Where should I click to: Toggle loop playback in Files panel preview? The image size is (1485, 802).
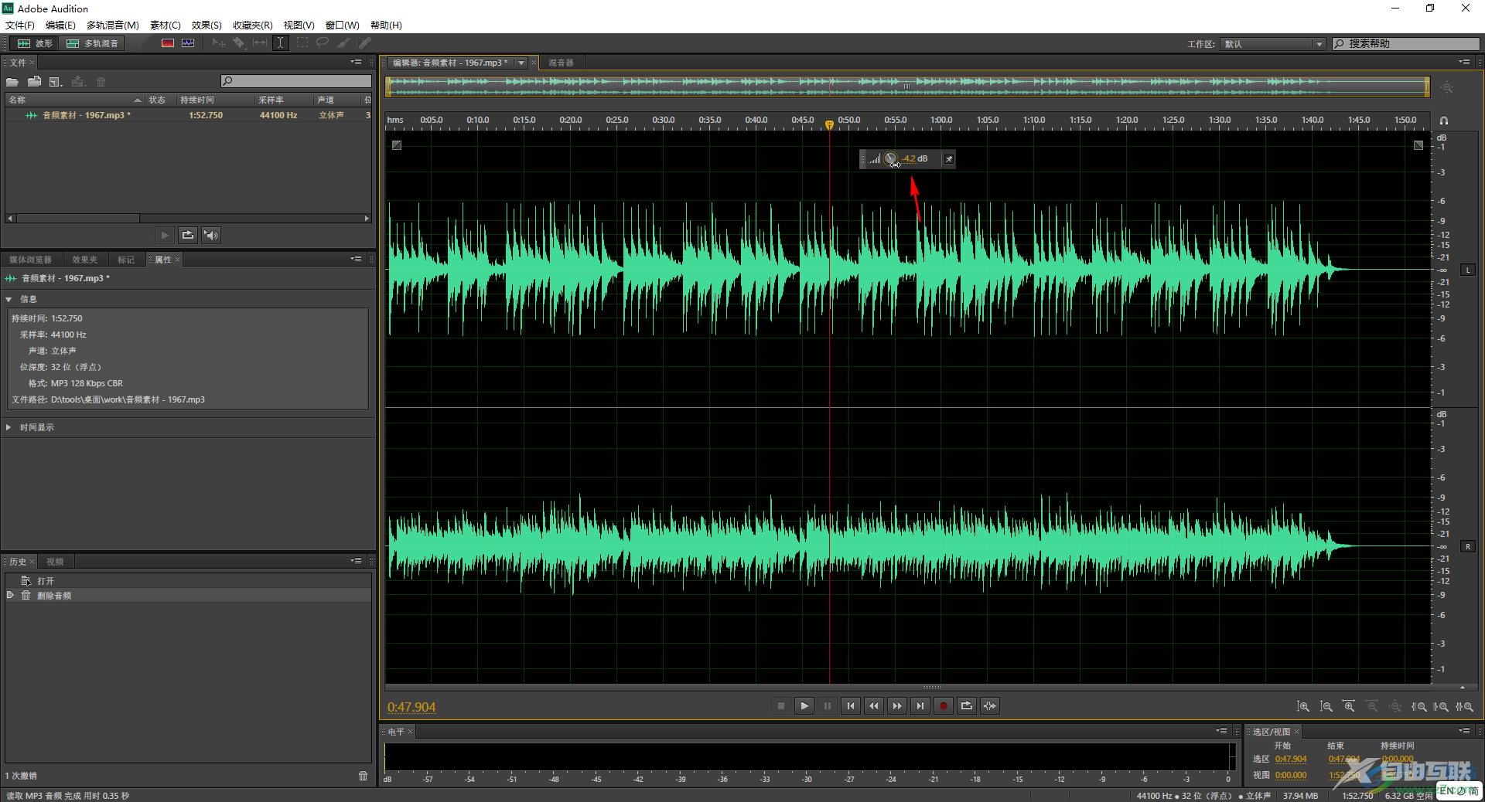pos(187,235)
